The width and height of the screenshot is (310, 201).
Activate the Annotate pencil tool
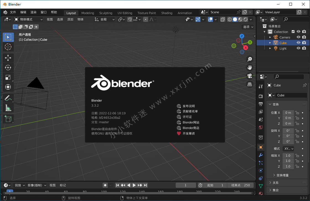(x=8, y=98)
